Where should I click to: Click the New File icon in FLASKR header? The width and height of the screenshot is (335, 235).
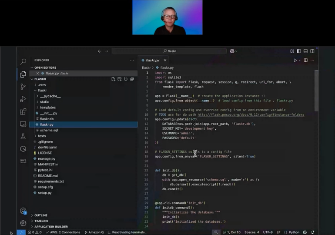(x=113, y=79)
